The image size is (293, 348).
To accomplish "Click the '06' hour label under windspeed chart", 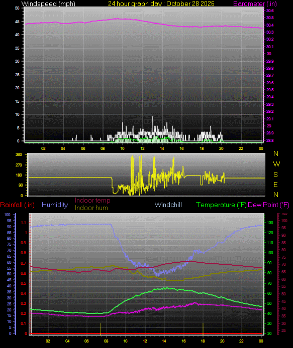I will tap(83, 148).
